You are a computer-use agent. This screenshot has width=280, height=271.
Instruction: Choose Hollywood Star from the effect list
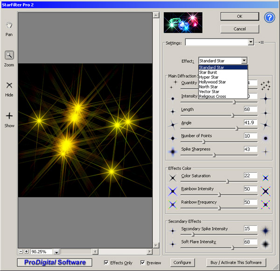[x=212, y=82]
